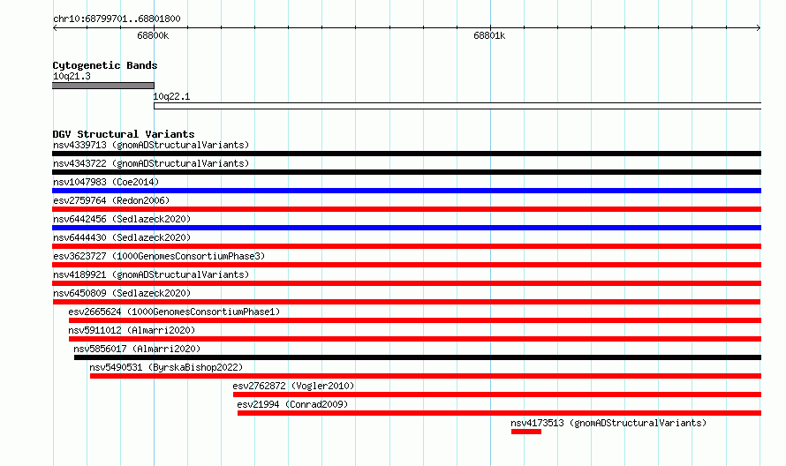Select the 10q22.1 cytogenetic band bar
The height and width of the screenshot is (466, 786).
(457, 106)
